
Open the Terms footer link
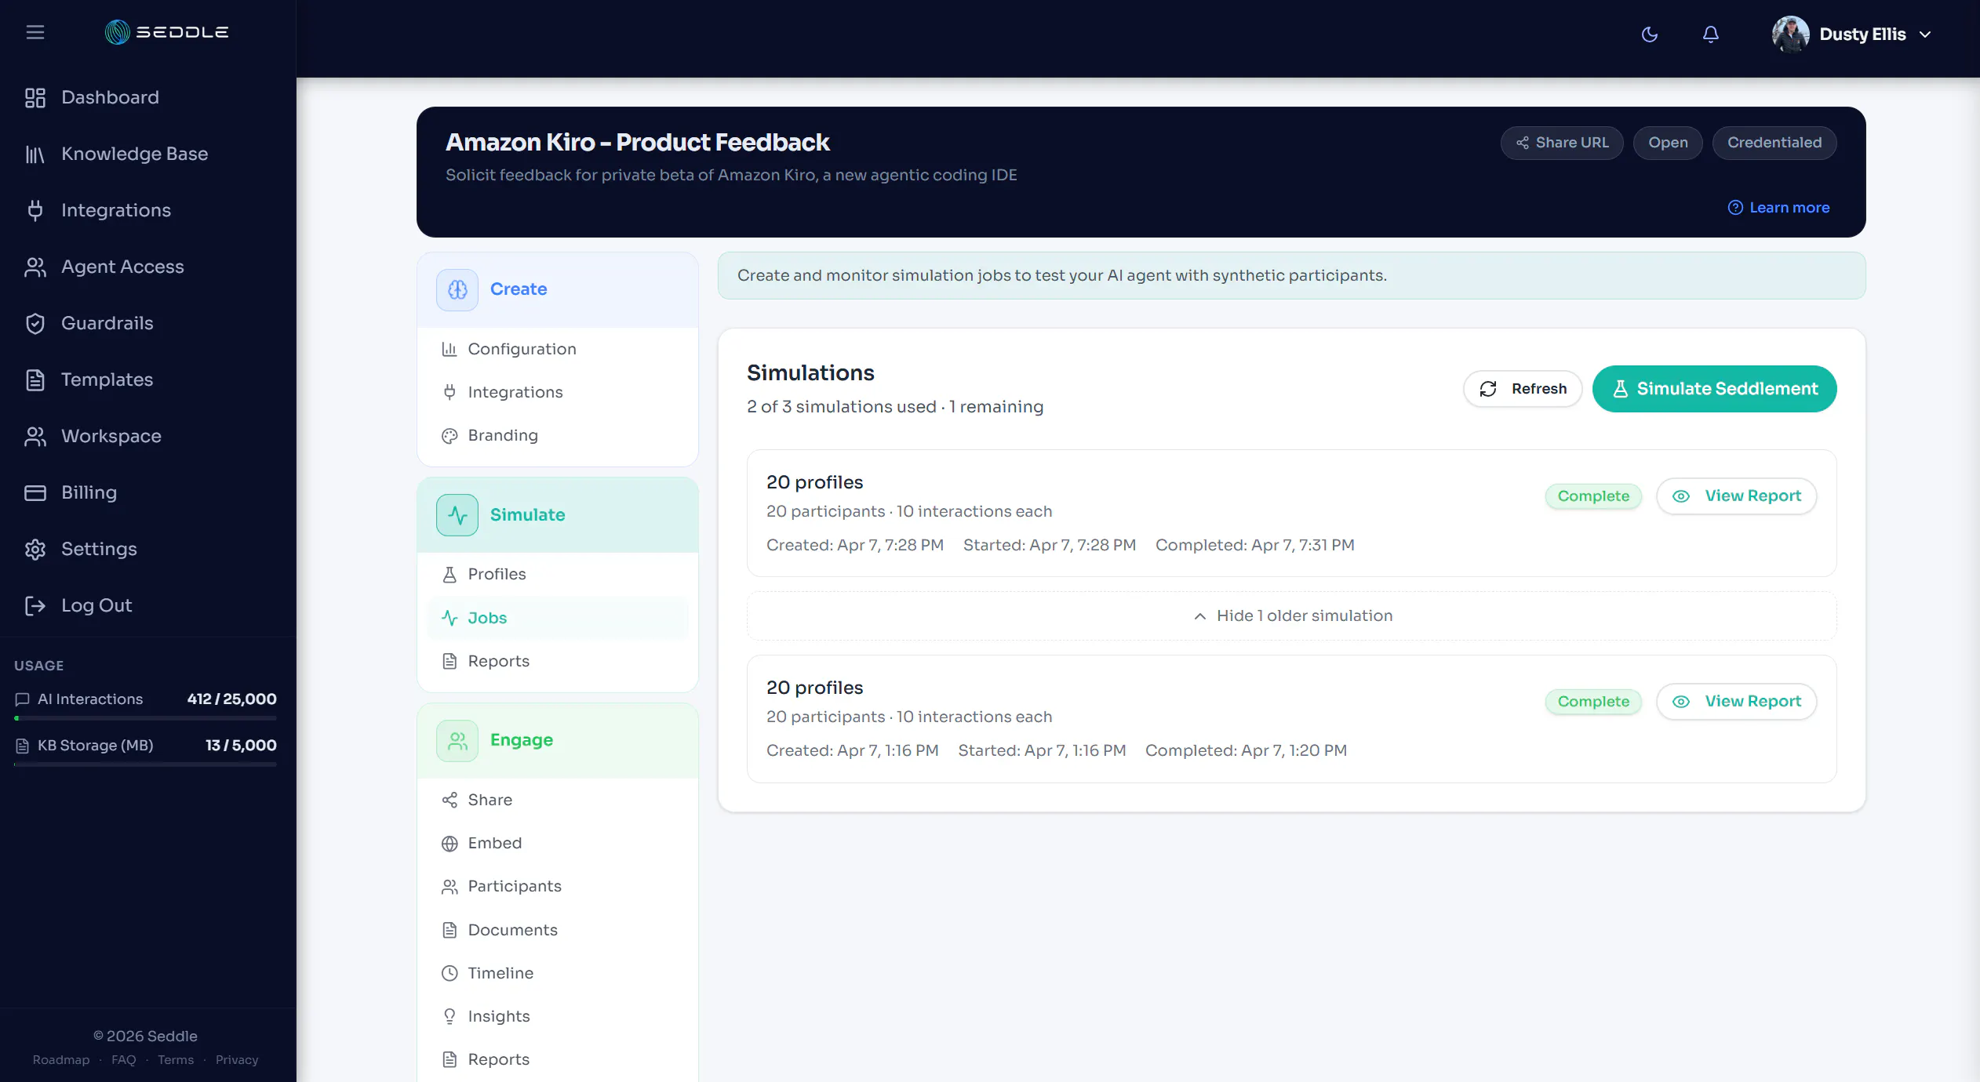(176, 1059)
